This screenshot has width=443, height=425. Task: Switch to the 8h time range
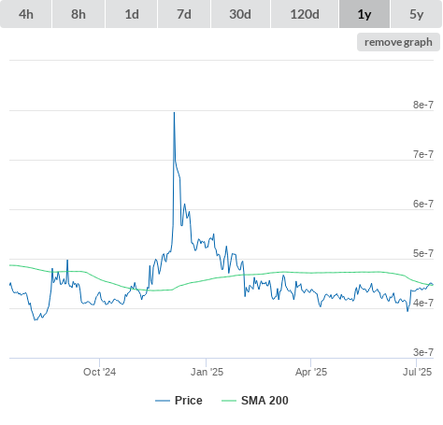(x=79, y=14)
